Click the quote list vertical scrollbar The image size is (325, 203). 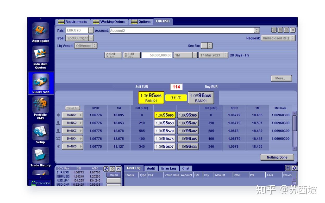pyautogui.click(x=295, y=131)
